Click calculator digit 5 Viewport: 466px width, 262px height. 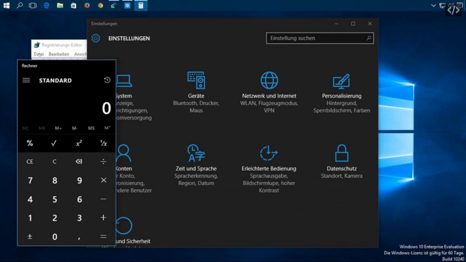pos(54,199)
